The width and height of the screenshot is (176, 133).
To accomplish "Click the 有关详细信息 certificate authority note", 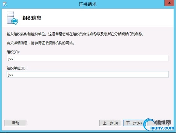I will [x=40, y=43].
